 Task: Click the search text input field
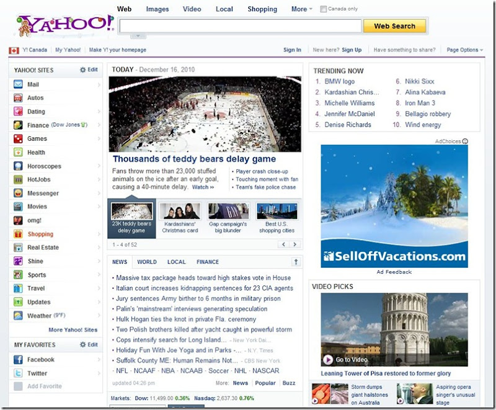point(241,26)
